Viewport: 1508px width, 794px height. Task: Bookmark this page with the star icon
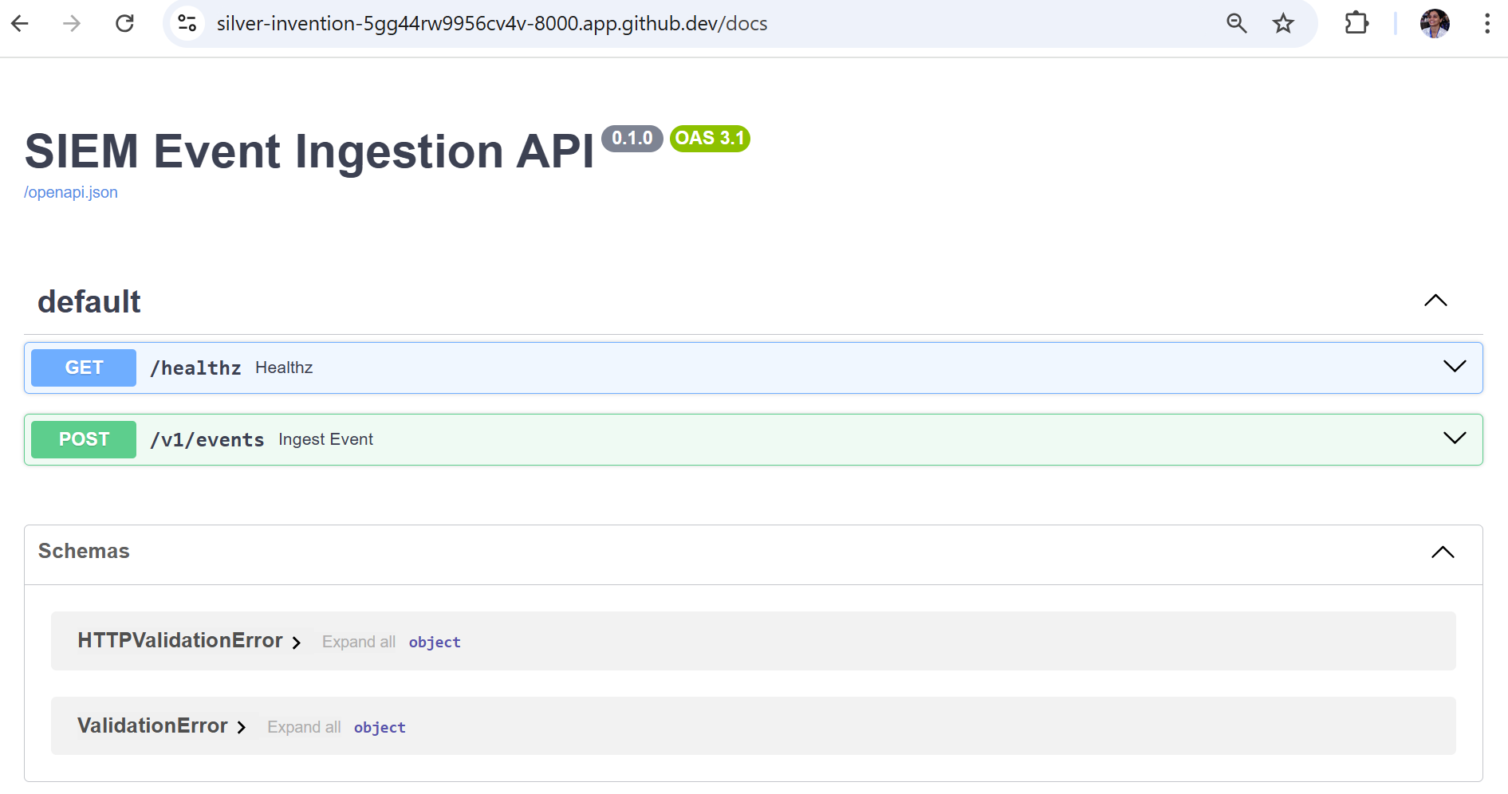point(1283,24)
